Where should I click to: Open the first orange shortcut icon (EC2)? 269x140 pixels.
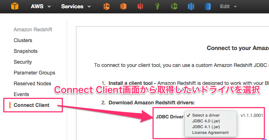(x=107, y=6)
